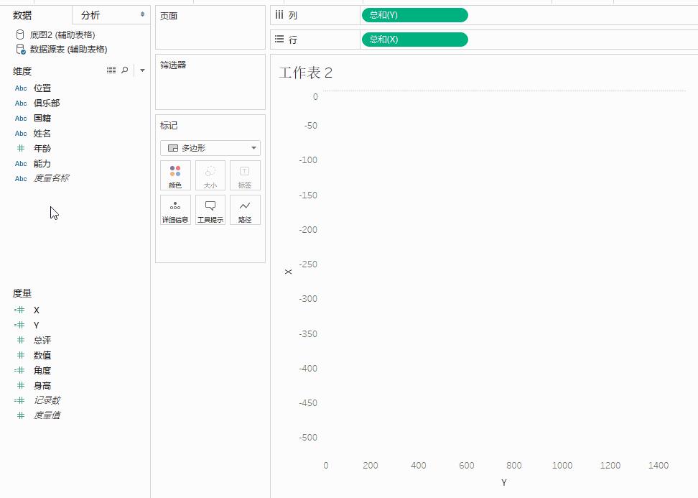This screenshot has width=698, height=498.
Task: Select the 度量值 measure field
Action: tap(47, 415)
